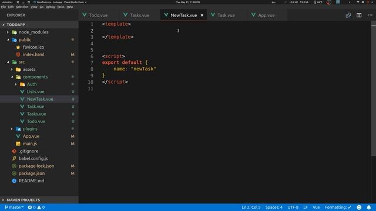This screenshot has height=211, width=376.
Task: Click the public folder icon
Action: tap(14, 40)
